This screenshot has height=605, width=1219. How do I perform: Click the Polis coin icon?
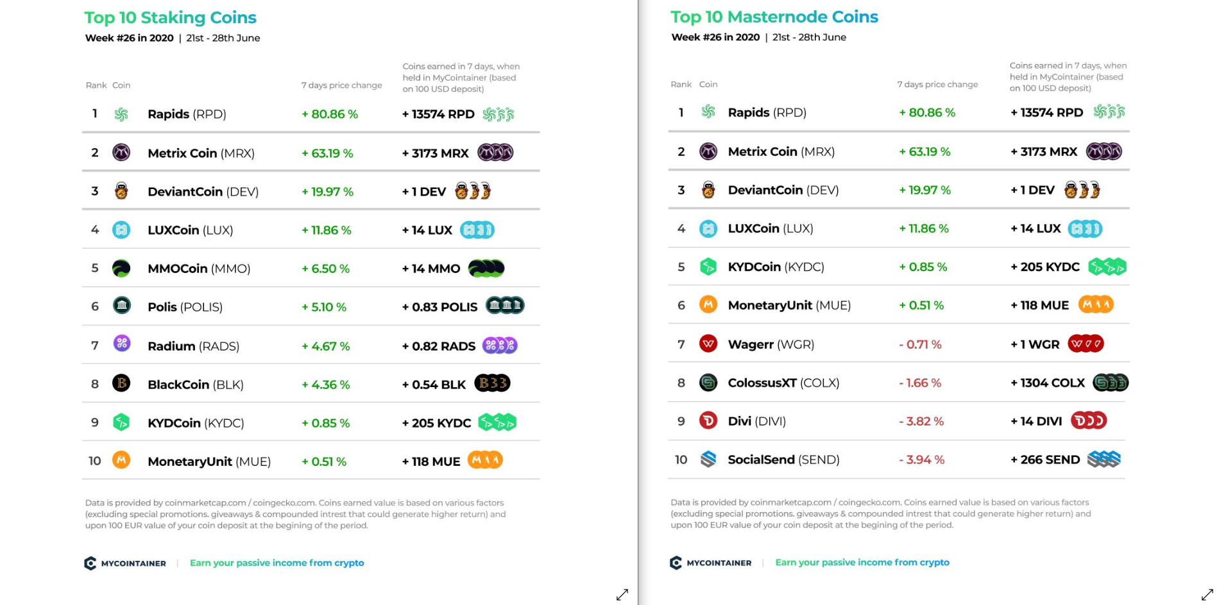coord(122,306)
